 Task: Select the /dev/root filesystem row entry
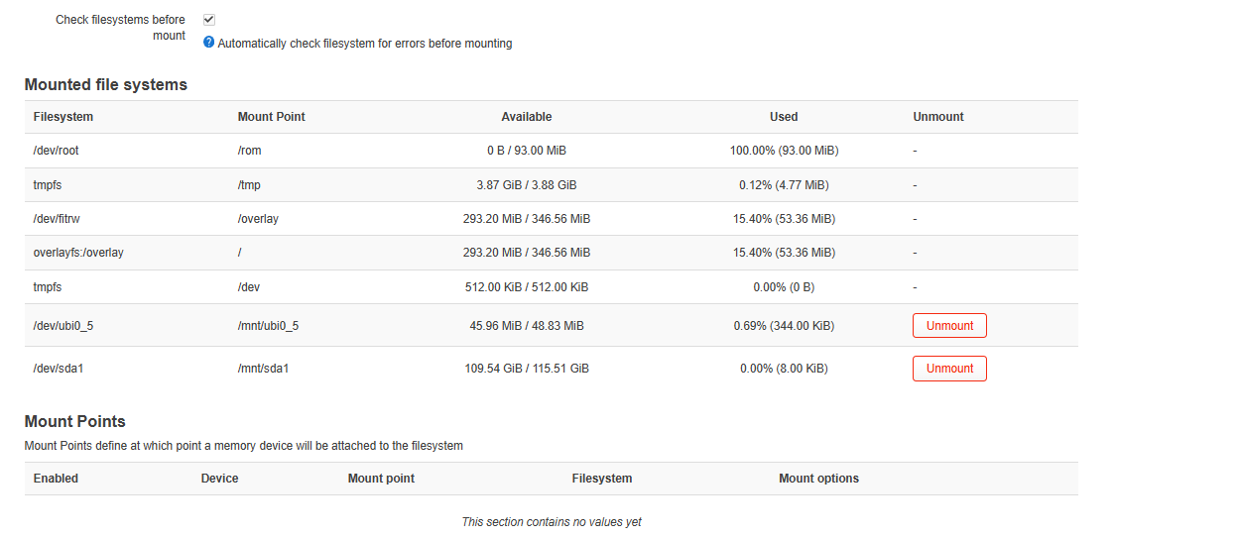tap(56, 151)
